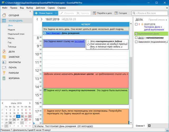169x132 pixels.
Task: Open the 'Сервис' menu
Action: (51, 8)
